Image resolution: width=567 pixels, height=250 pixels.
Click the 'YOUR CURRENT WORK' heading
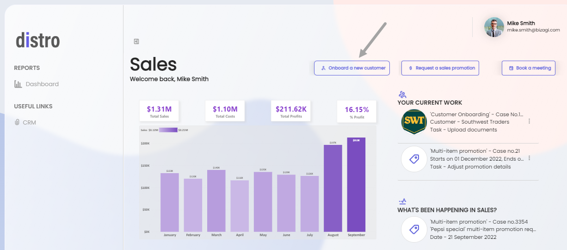[430, 103]
